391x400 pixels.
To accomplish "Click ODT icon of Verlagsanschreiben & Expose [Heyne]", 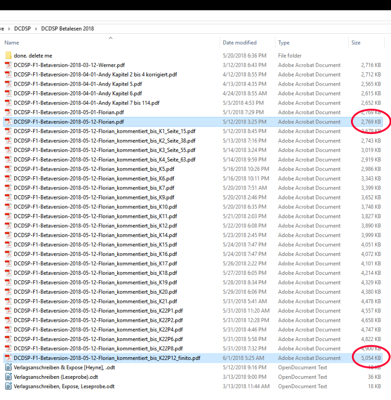I will pos(8,367).
